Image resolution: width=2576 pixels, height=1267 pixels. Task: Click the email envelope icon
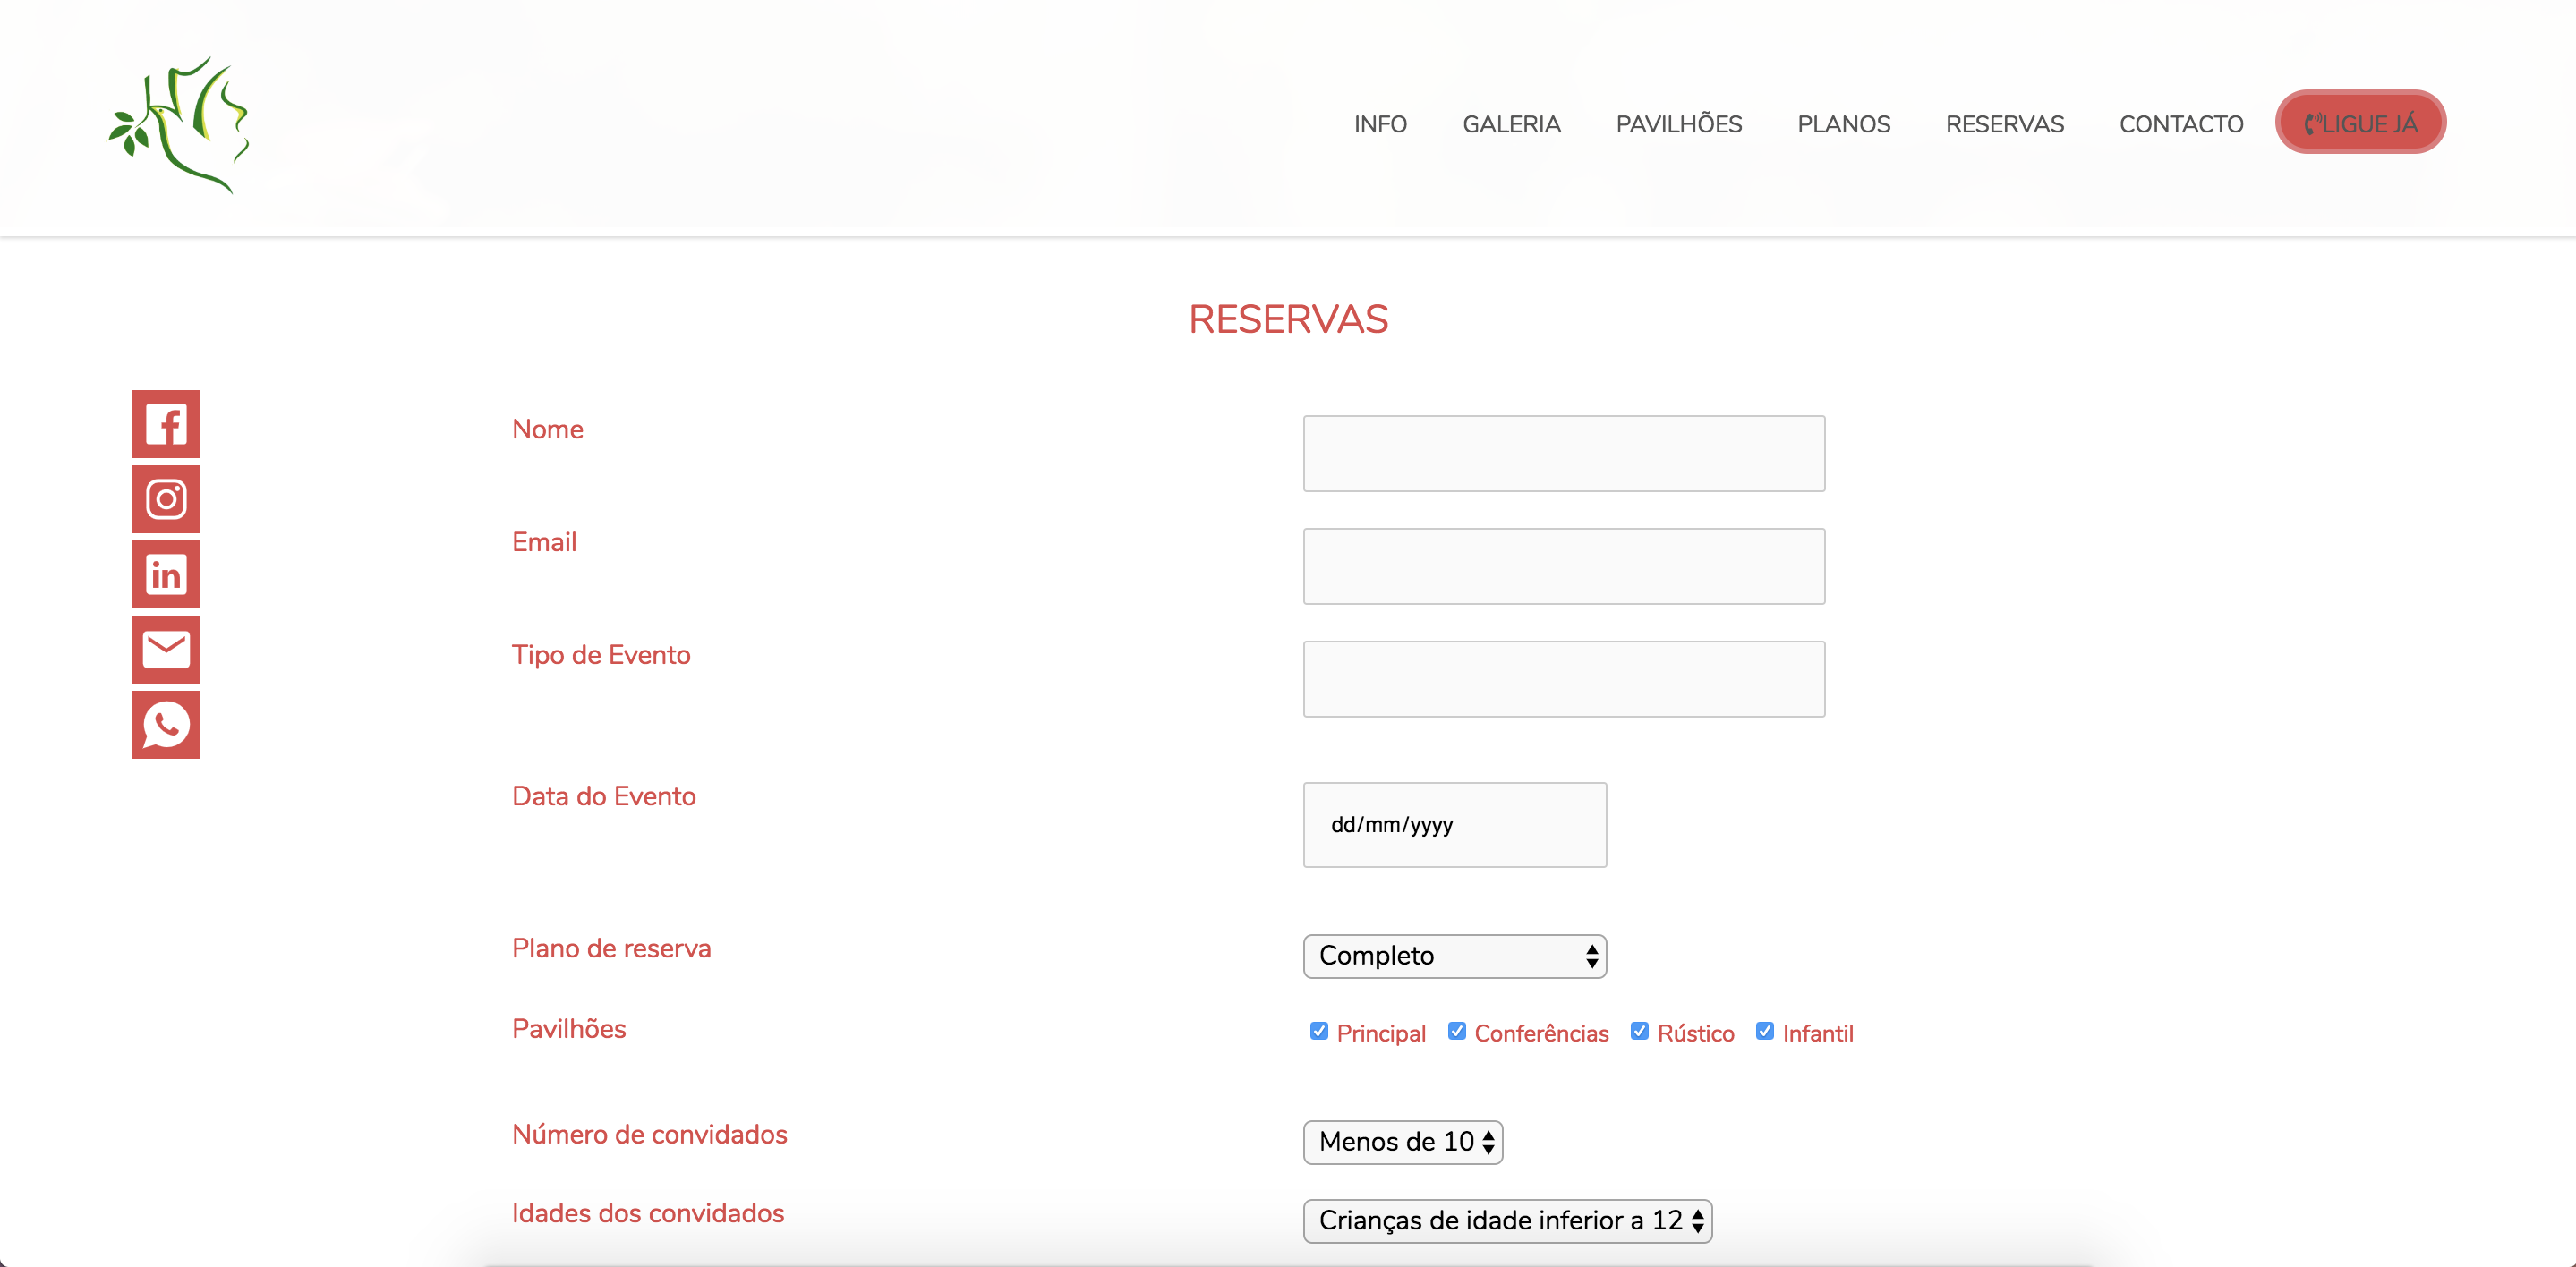coord(166,650)
